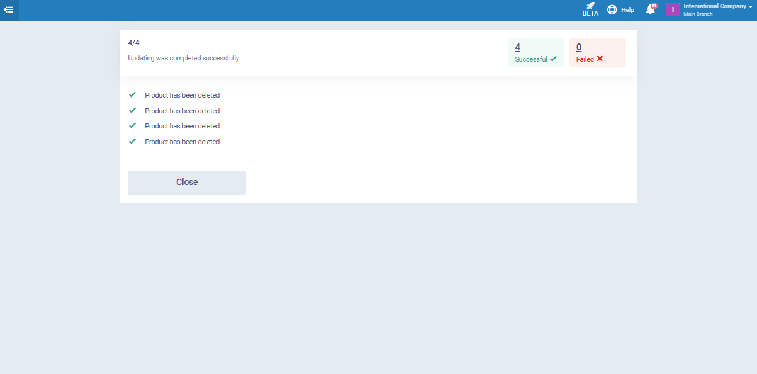
Task: Click the red X beside Failed
Action: point(600,59)
